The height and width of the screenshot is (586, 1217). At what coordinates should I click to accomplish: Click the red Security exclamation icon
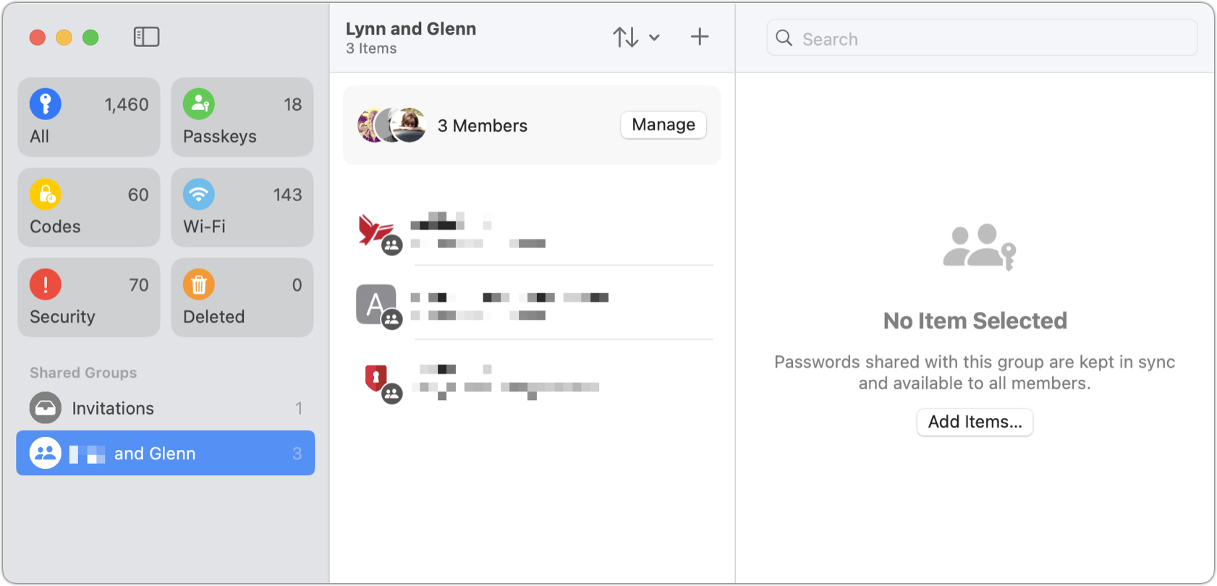(x=45, y=284)
